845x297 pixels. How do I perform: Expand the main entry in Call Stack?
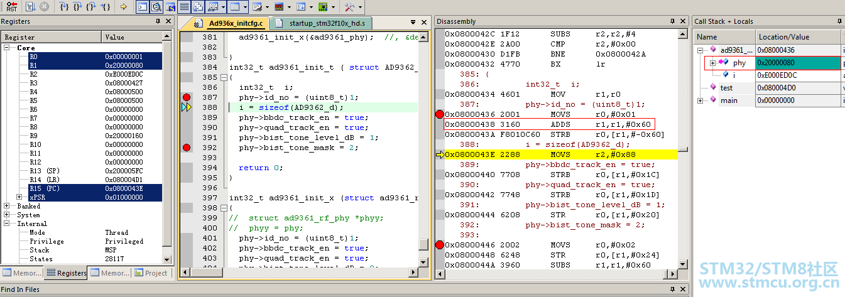[x=701, y=100]
